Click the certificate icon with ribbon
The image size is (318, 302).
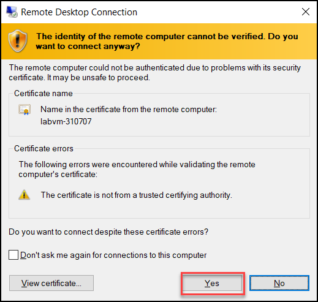(x=25, y=110)
